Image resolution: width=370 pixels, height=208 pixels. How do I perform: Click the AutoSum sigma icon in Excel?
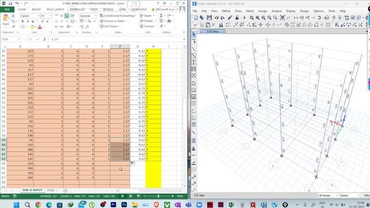161,16
